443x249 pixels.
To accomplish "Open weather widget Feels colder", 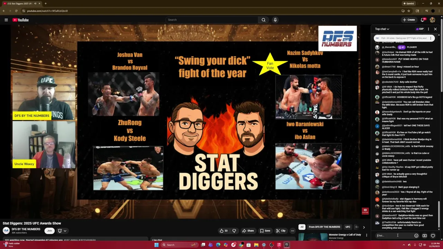I will click(12, 245).
